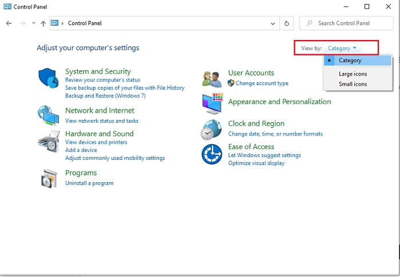Click the System and Security shield icon

tap(49, 78)
